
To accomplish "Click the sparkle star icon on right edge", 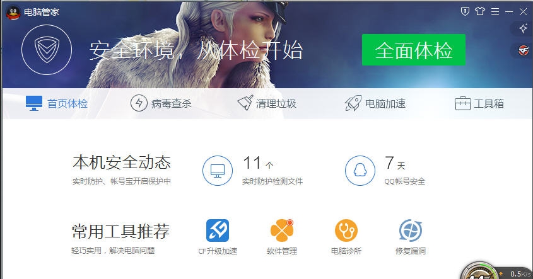I will click(523, 28).
